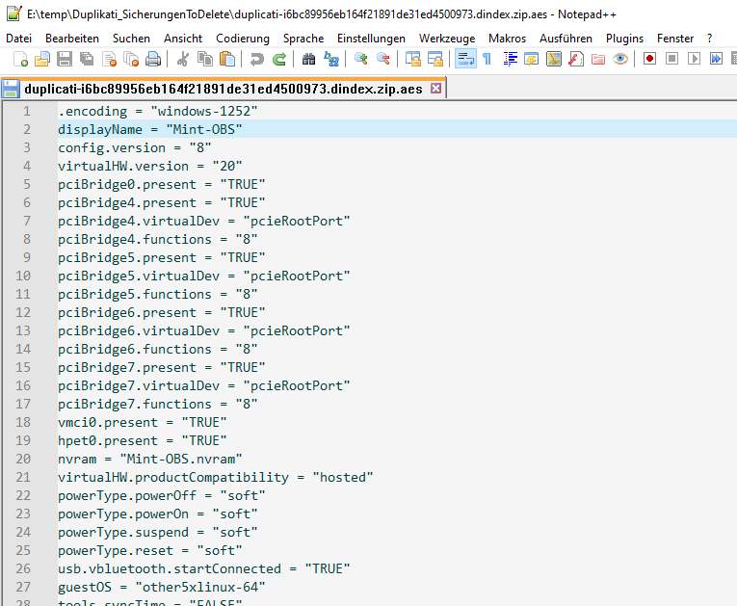Save all files toolbar icon
The image size is (737, 606).
tap(87, 59)
